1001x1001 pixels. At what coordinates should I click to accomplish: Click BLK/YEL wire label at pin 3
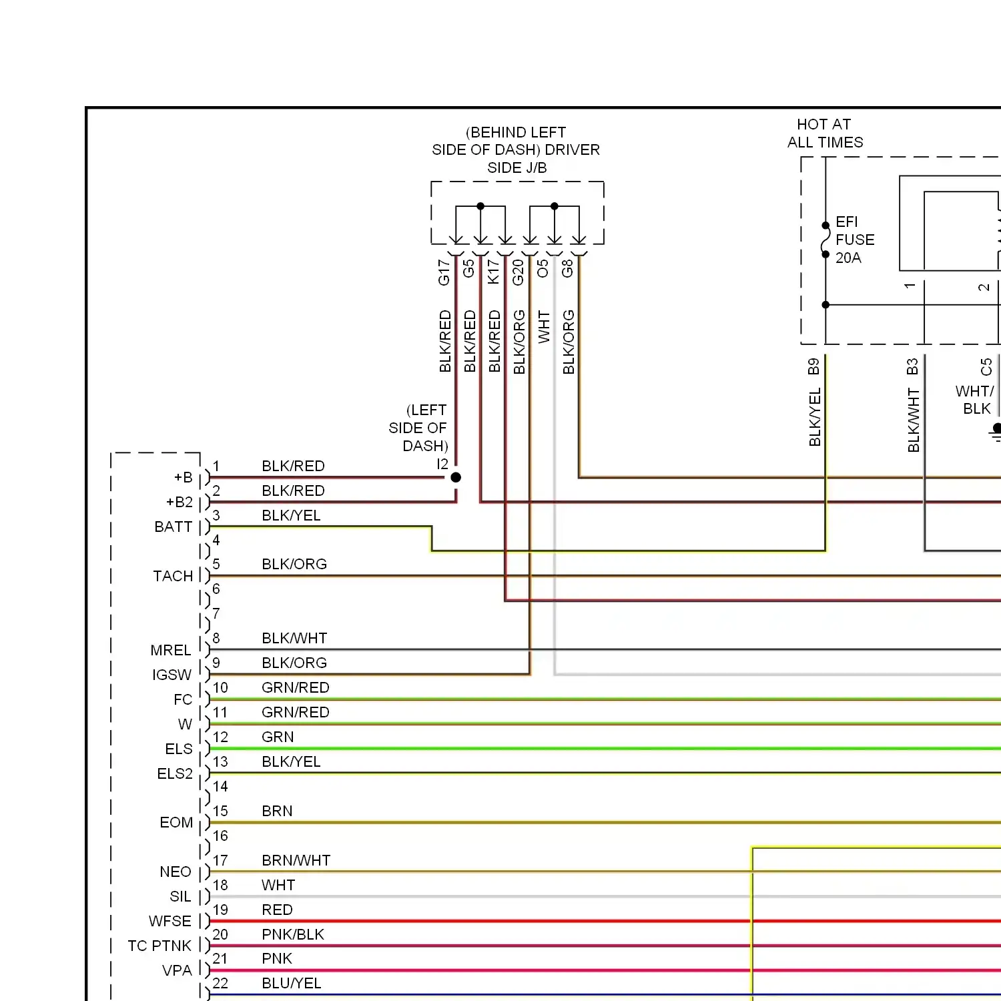[x=291, y=516]
